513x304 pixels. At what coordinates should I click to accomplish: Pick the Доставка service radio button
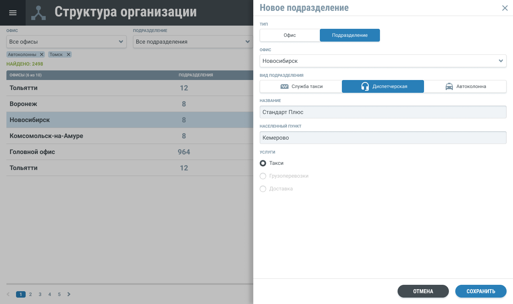click(263, 189)
